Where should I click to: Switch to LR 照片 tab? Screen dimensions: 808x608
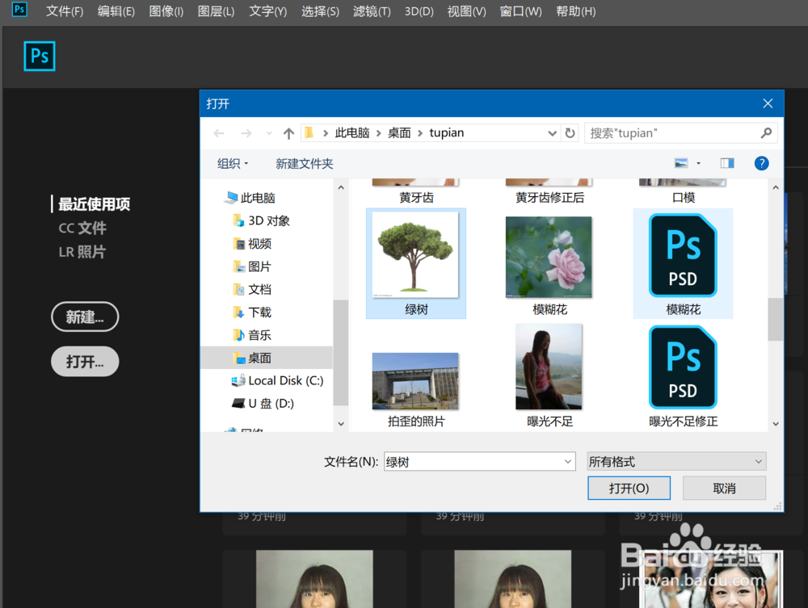82,252
